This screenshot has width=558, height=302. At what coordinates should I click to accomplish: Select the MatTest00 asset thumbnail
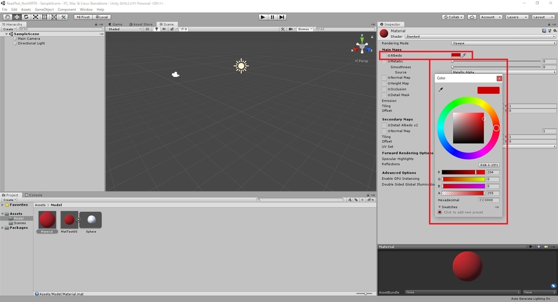69,220
